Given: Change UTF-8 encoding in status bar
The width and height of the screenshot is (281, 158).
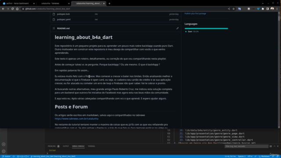Looking at the screenshot, I should tap(250, 156).
